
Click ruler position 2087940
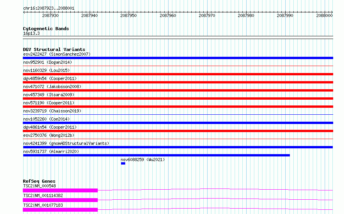[x=90, y=15]
